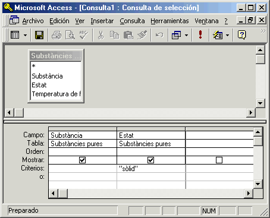
Task: Click Tabla cell under the Estat column
Action: tap(151, 144)
